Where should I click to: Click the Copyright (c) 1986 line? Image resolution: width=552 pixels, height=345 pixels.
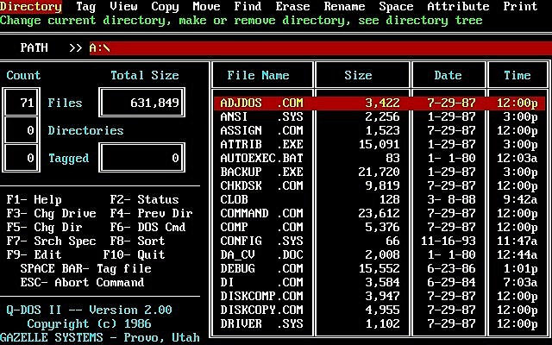(89, 323)
